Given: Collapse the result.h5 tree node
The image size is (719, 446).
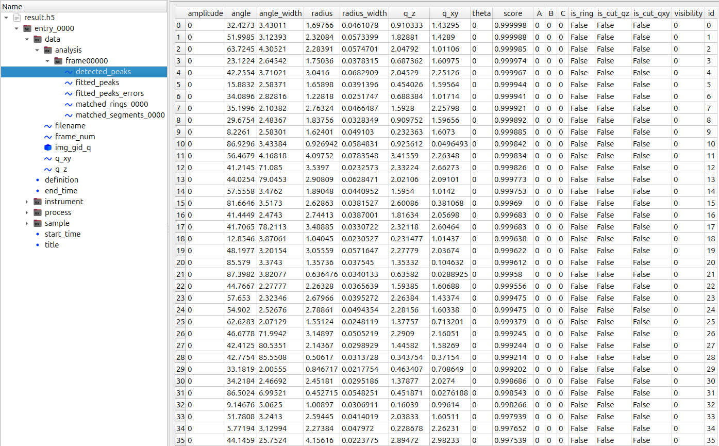Looking at the screenshot, I should pos(6,18).
